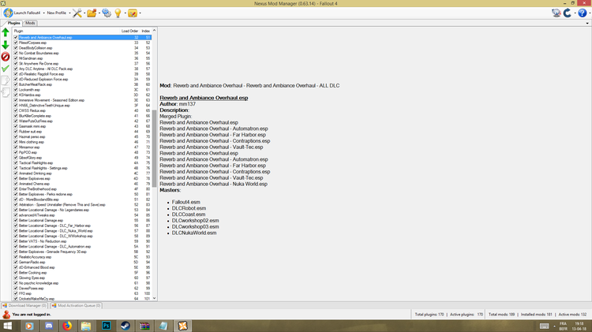Viewport: 592px width, 332px height.
Task: Open the Tools wrench and screwdriver icon
Action: point(77,13)
